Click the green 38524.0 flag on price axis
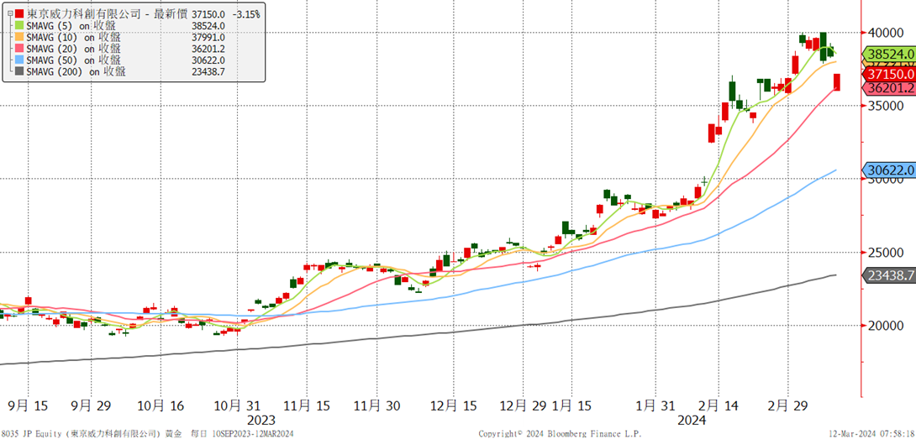The width and height of the screenshot is (916, 439). (x=888, y=54)
